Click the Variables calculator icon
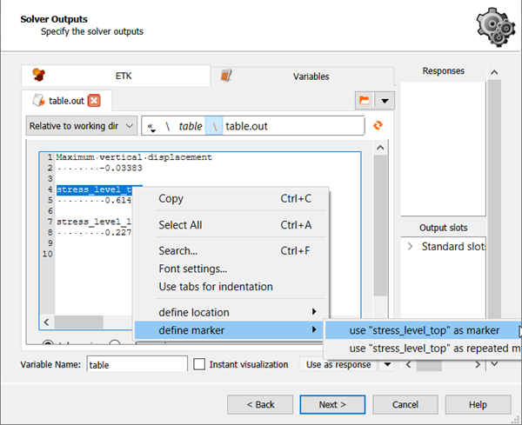Screen dimensions: 522x425 (x=226, y=76)
